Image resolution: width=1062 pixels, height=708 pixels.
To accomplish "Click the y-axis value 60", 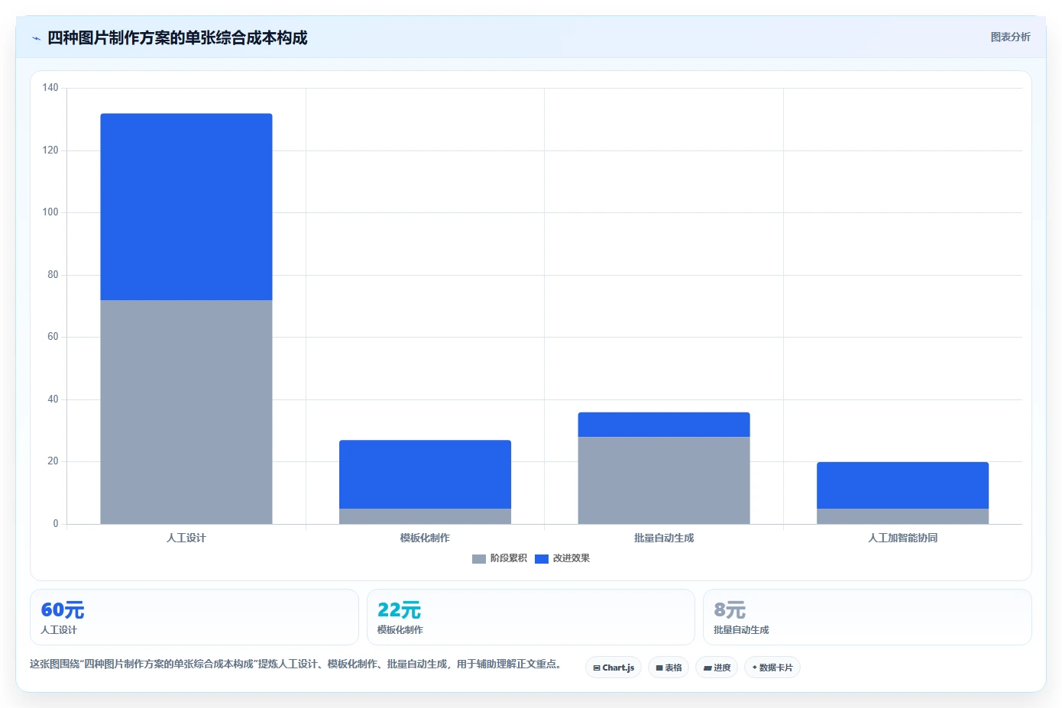I will click(x=53, y=337).
